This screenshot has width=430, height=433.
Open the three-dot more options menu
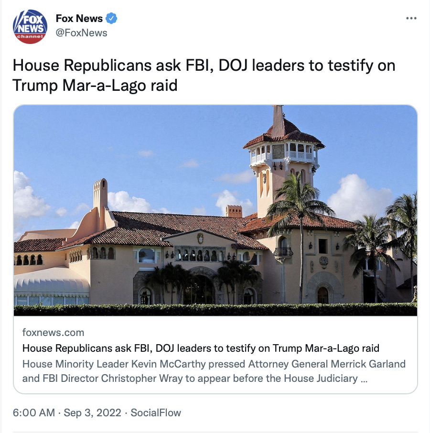(x=411, y=18)
